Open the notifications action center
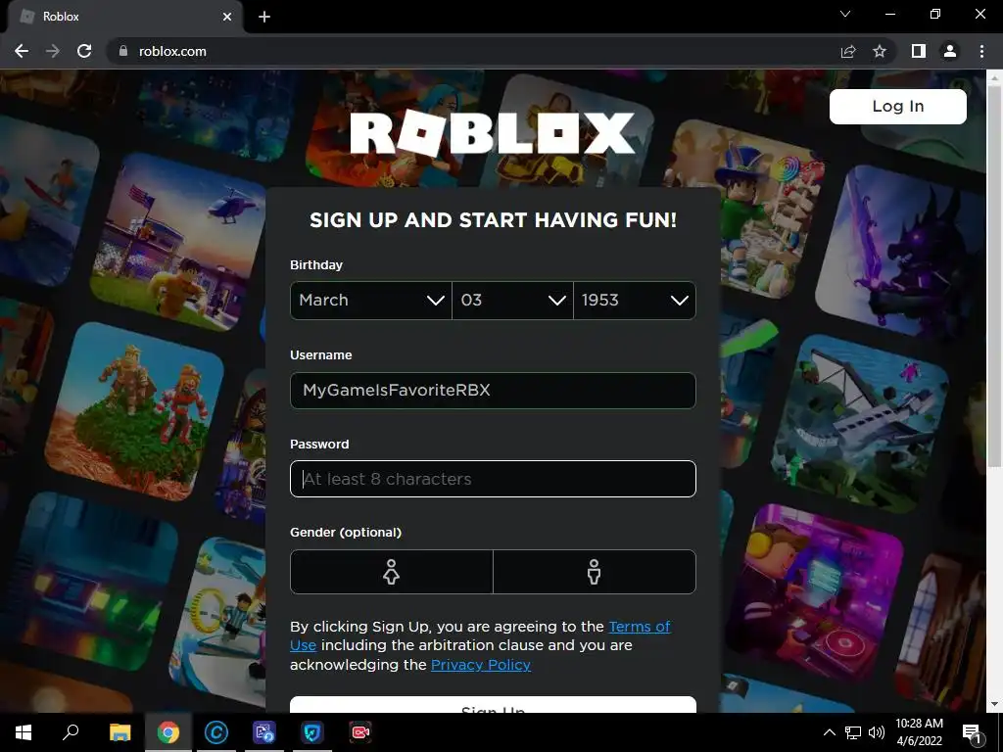 click(x=972, y=732)
